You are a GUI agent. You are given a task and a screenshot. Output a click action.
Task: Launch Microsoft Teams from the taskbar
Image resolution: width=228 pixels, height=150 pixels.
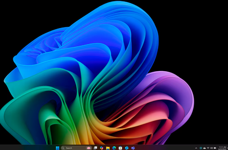click(x=133, y=148)
